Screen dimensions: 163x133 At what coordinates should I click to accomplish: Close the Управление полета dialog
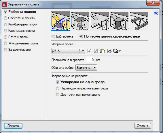pyautogui.click(x=153, y=3)
